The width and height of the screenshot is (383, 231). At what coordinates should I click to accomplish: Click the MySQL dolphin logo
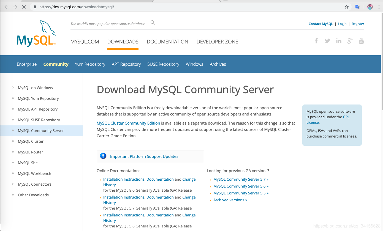point(36,33)
